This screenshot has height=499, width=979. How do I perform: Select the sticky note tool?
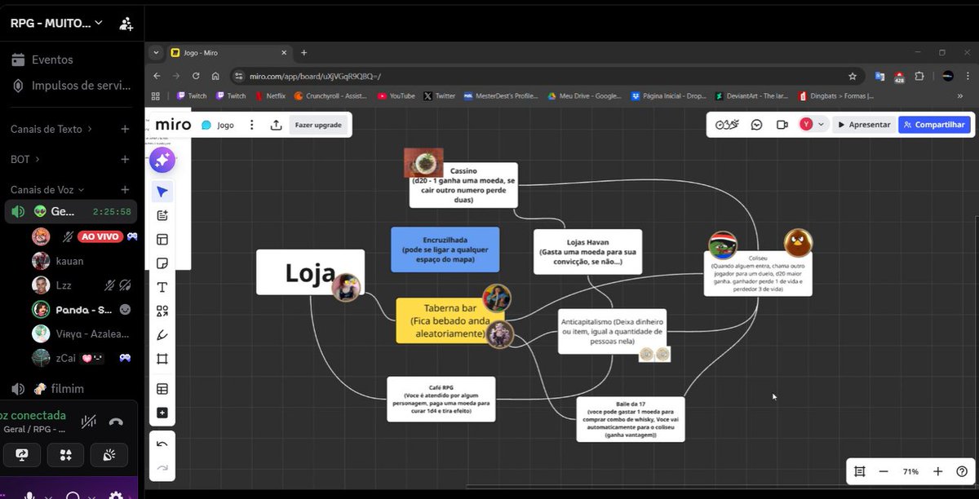[162, 263]
